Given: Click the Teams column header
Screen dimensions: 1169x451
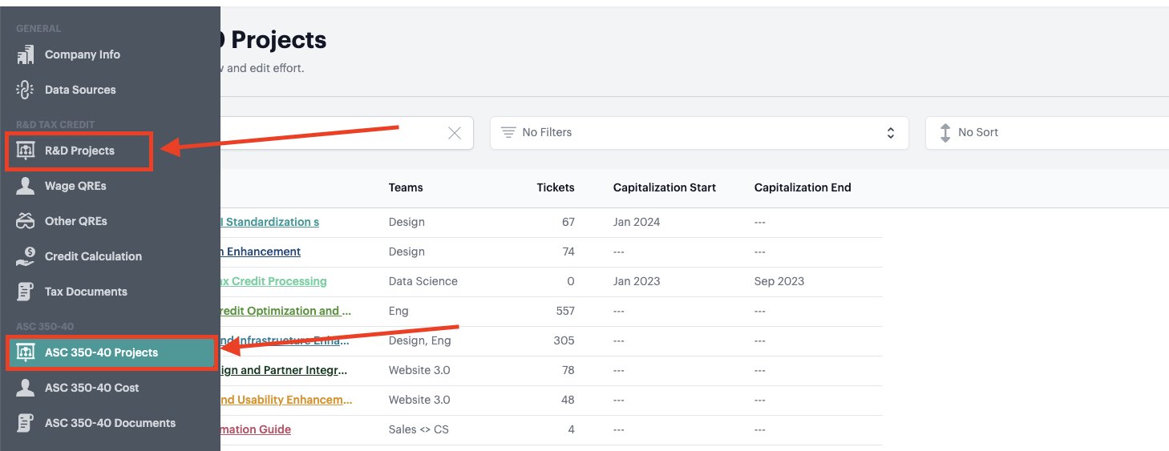Looking at the screenshot, I should click(406, 187).
